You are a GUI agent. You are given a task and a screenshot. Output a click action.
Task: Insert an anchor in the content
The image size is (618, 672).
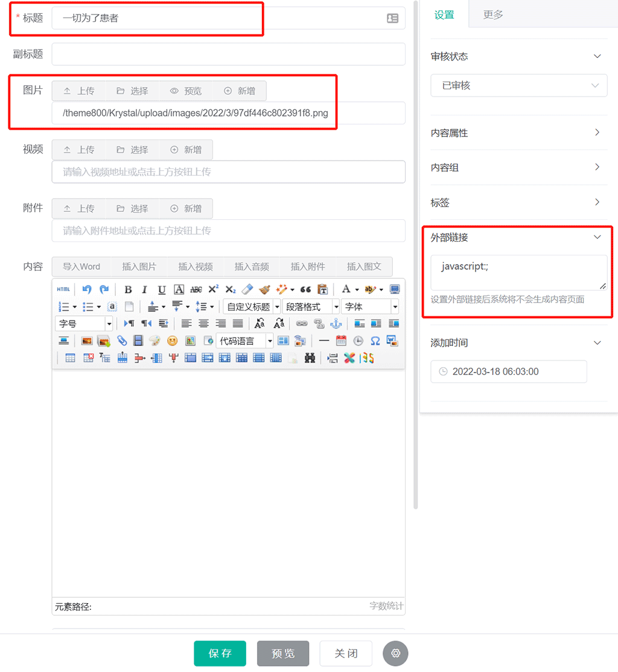click(336, 324)
